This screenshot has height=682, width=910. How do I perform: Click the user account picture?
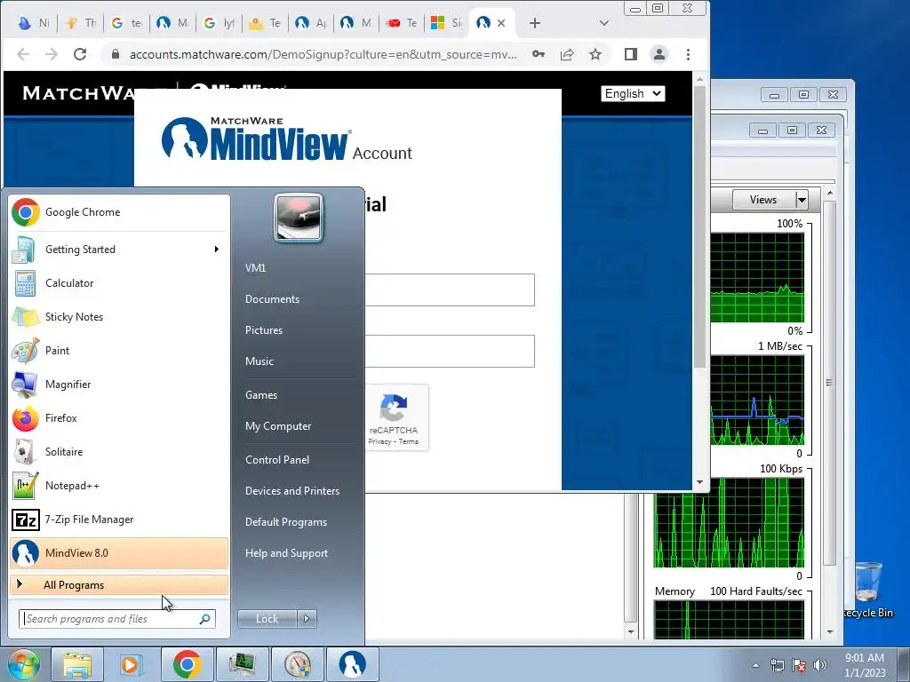299,218
